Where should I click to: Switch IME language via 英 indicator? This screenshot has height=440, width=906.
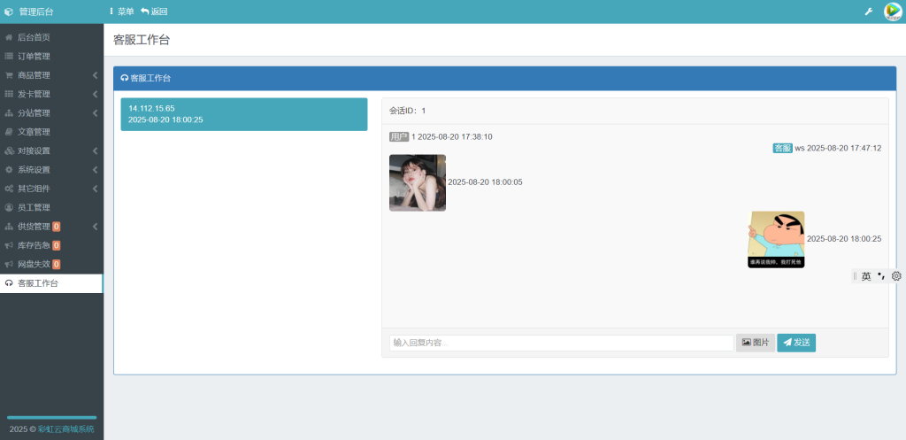point(865,276)
